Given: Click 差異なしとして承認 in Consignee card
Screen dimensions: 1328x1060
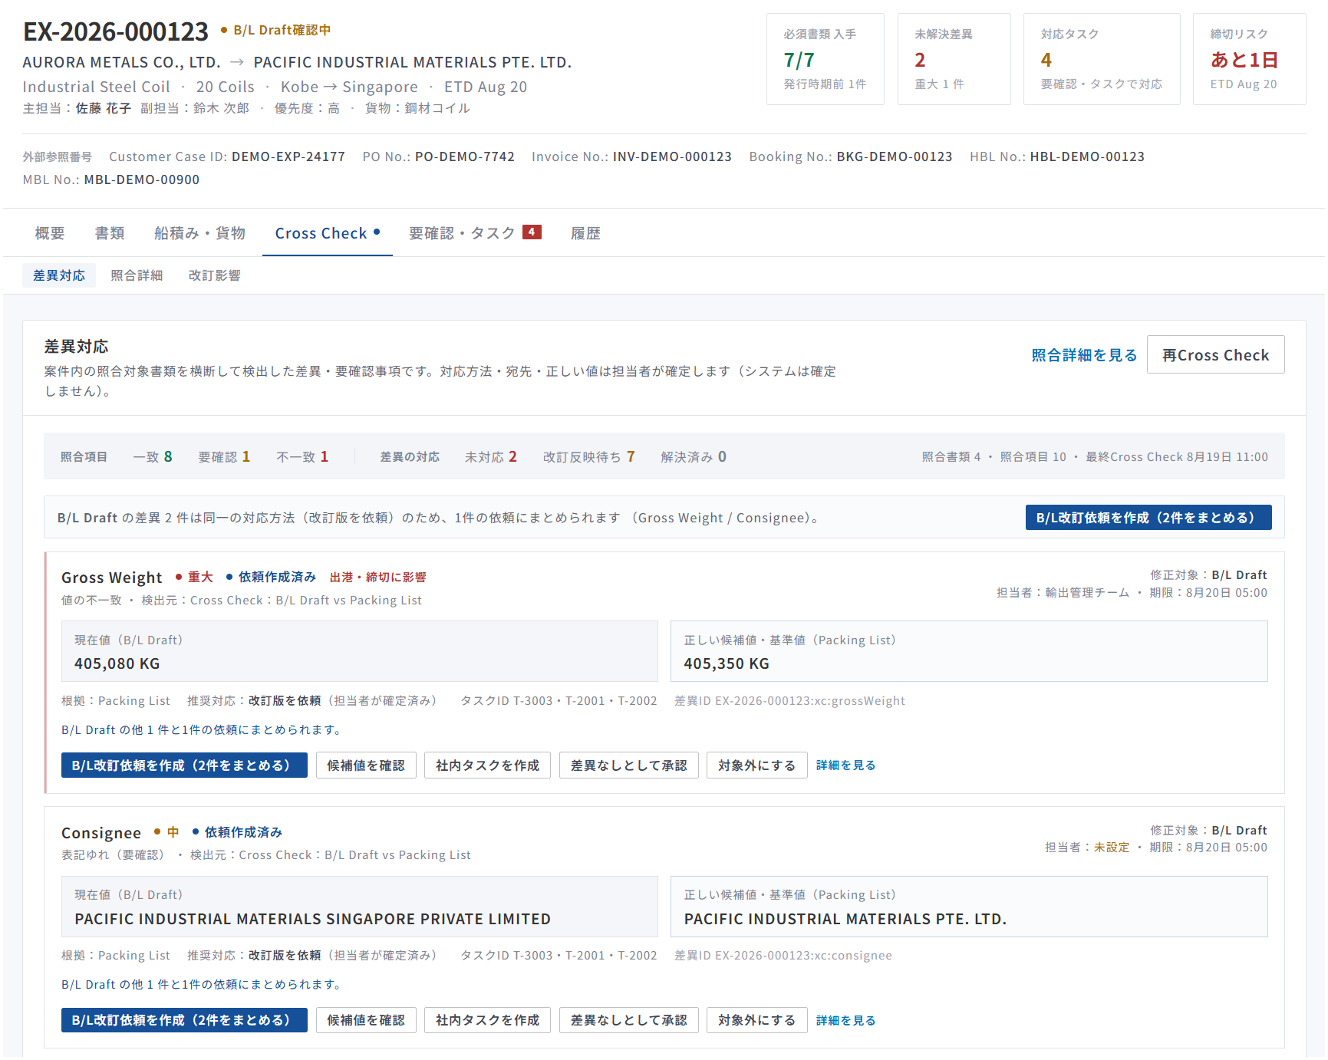Looking at the screenshot, I should click(628, 1020).
